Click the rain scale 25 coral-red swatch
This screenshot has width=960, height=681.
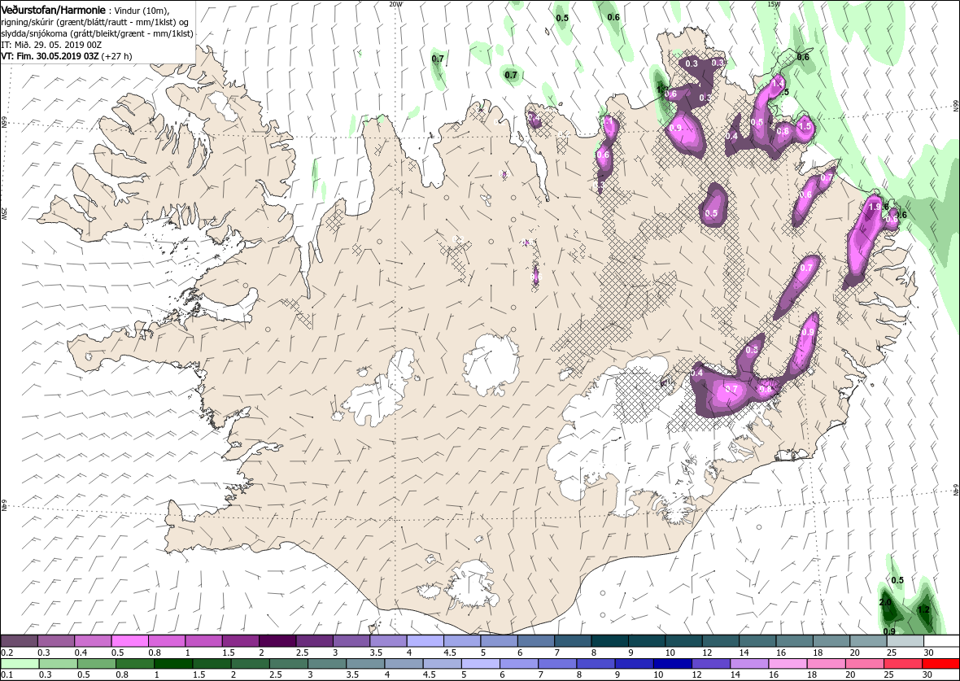pos(903,664)
